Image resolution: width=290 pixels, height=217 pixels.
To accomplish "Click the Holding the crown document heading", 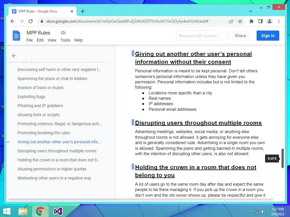I will [196, 171].
